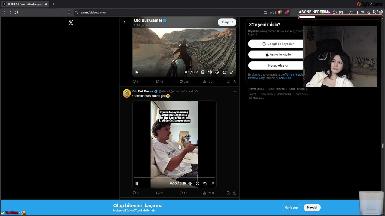
Task: Open the Brave Wallet icon
Action: 362,13
